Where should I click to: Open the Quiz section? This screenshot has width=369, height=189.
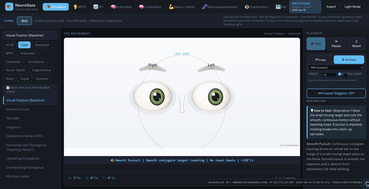(x=25, y=21)
